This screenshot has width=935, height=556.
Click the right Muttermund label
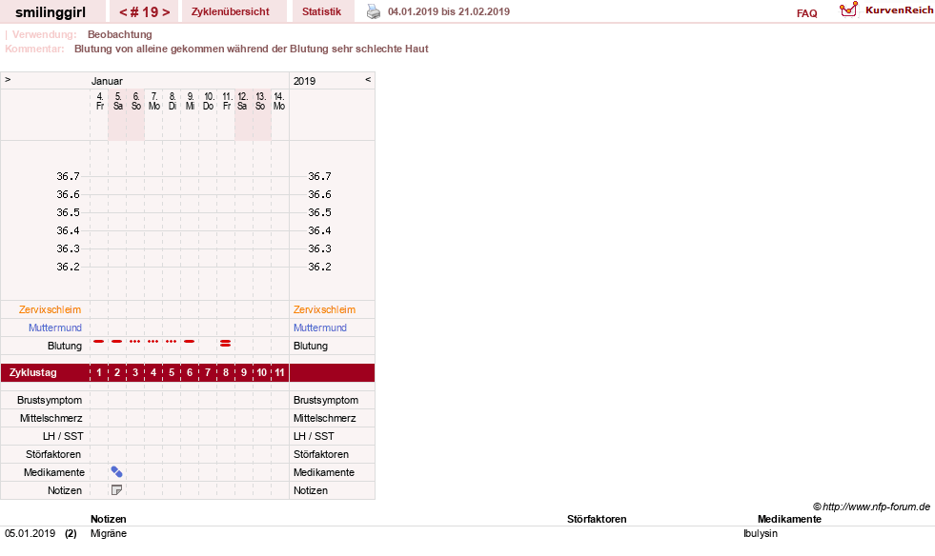(320, 328)
